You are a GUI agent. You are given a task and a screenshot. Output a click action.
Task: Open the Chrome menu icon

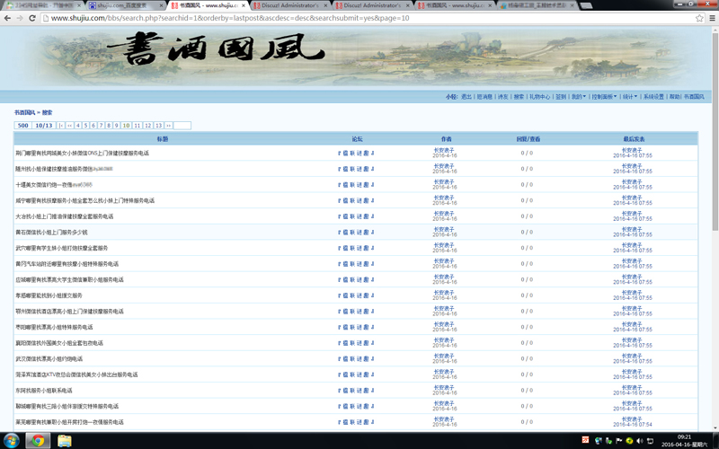[712, 18]
